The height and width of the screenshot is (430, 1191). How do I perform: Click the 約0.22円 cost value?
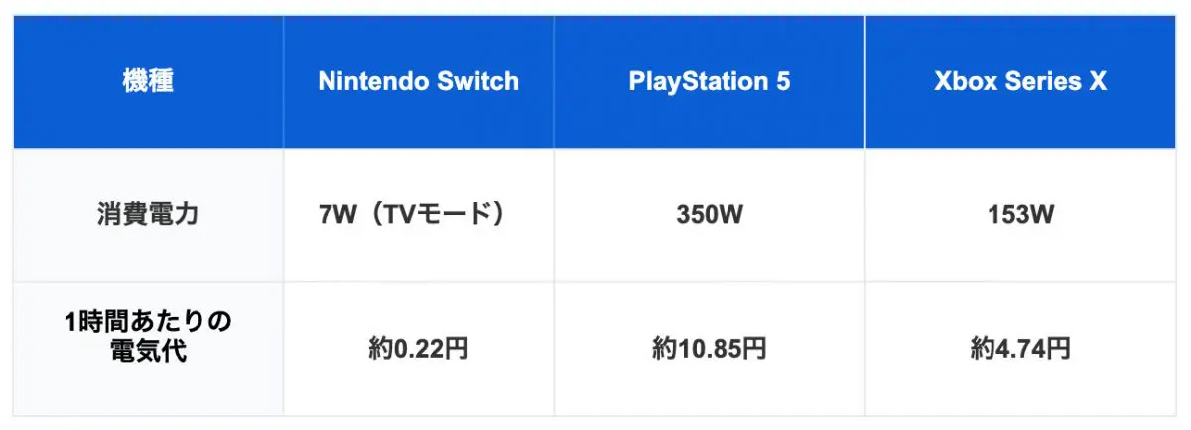tap(418, 348)
